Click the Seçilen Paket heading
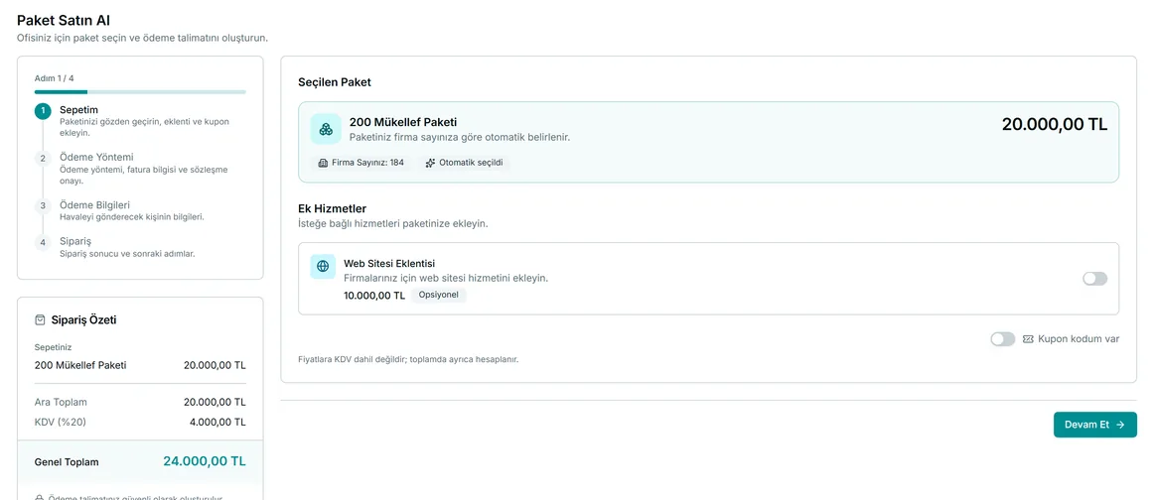Image resolution: width=1154 pixels, height=500 pixels. pos(334,82)
